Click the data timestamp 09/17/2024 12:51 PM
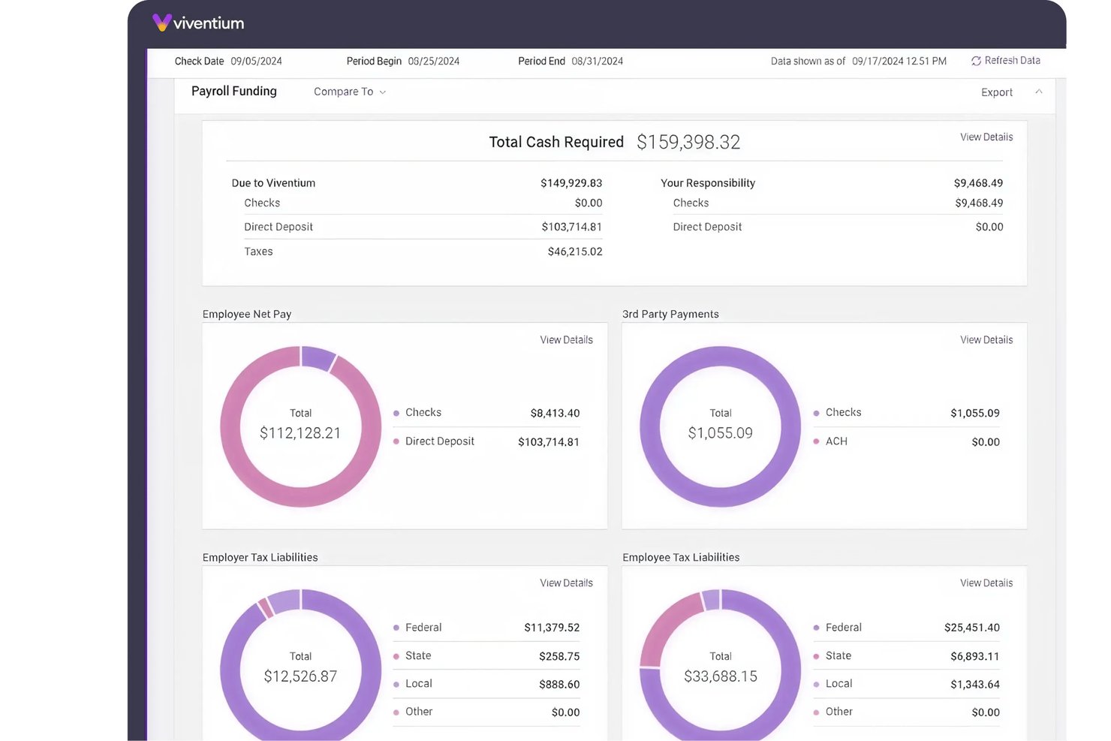The height and width of the screenshot is (741, 1111). click(899, 62)
